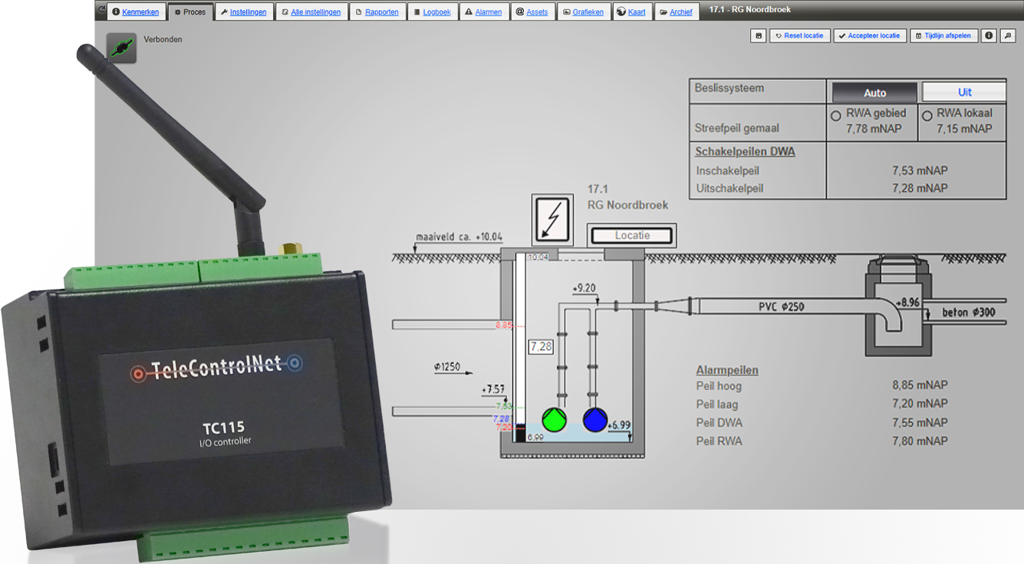1024x564 pixels.
Task: Click the info icon button
Action: (x=989, y=35)
